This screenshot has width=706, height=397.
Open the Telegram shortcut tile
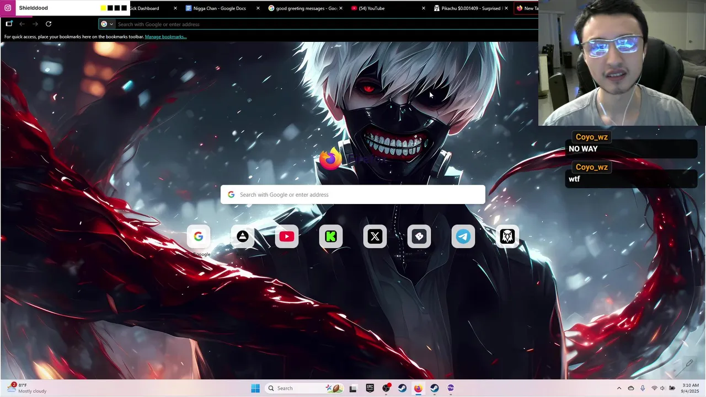pyautogui.click(x=463, y=237)
